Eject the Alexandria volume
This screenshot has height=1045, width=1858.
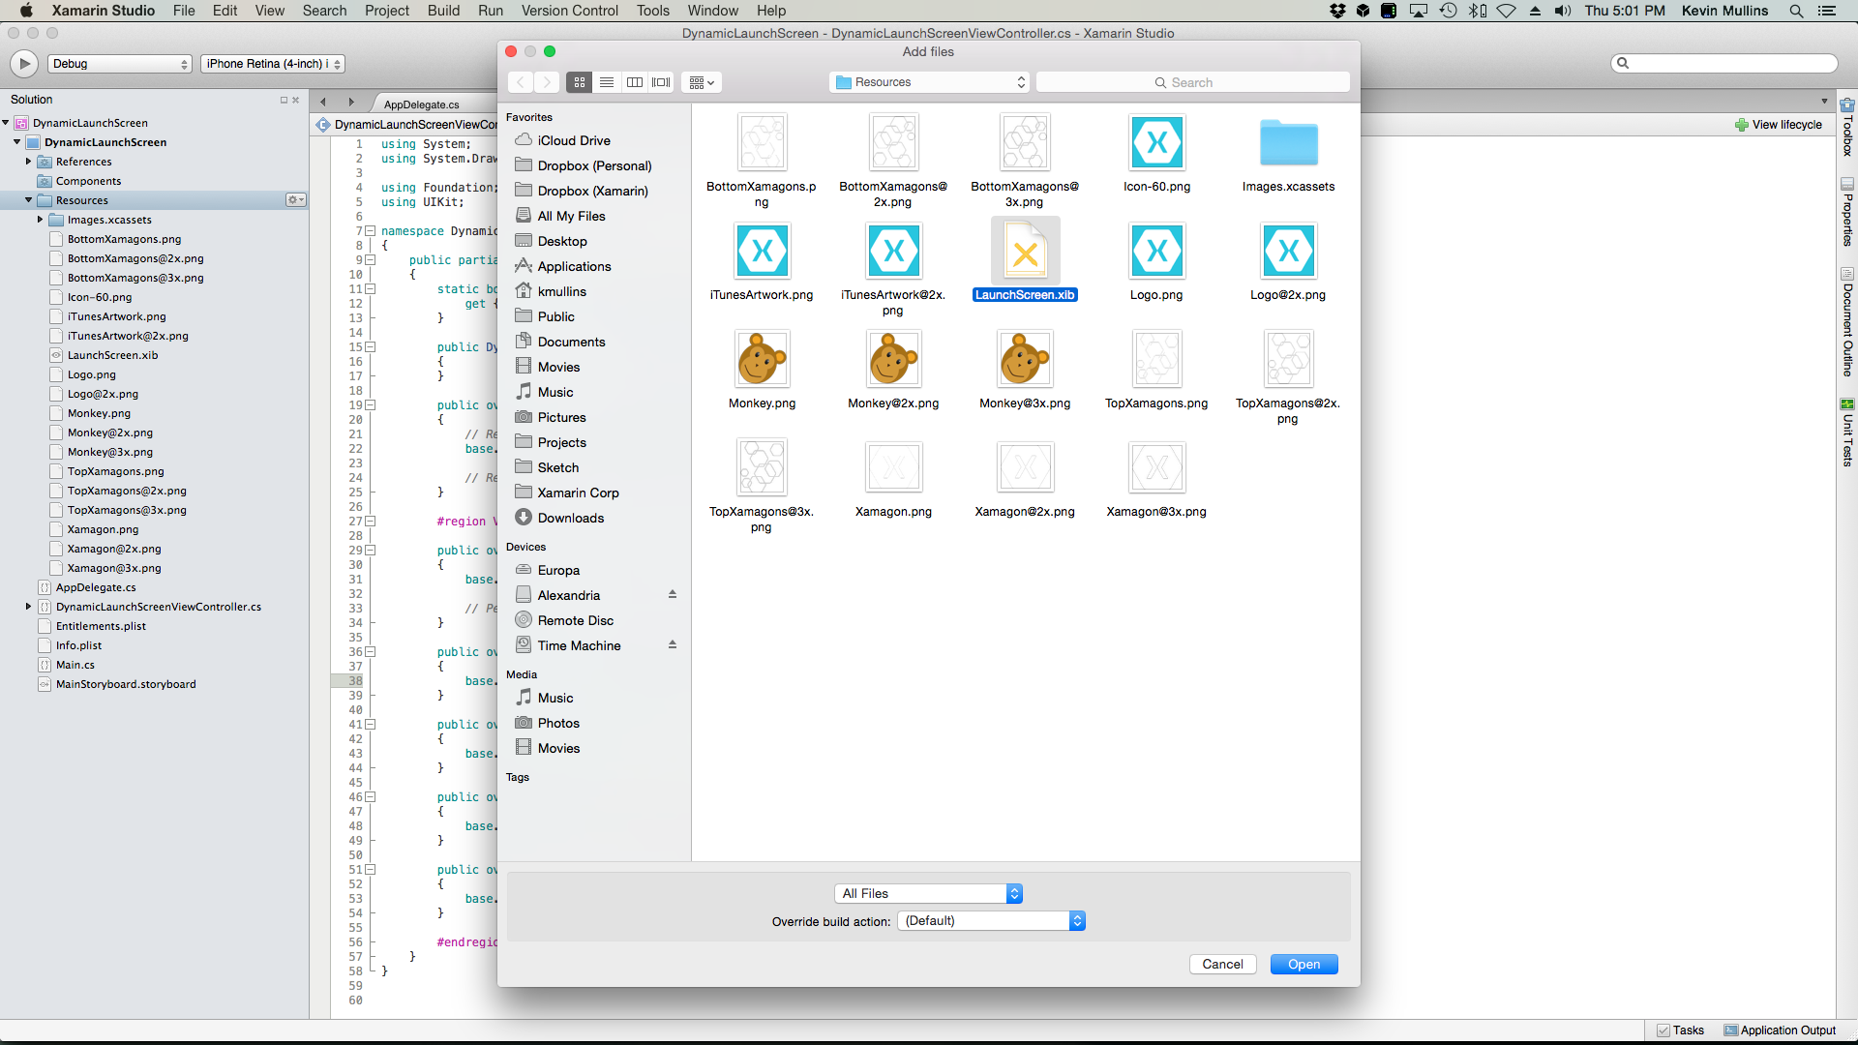click(x=673, y=595)
